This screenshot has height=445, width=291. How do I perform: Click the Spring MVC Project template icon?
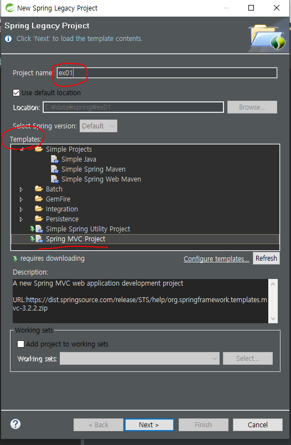[39, 239]
